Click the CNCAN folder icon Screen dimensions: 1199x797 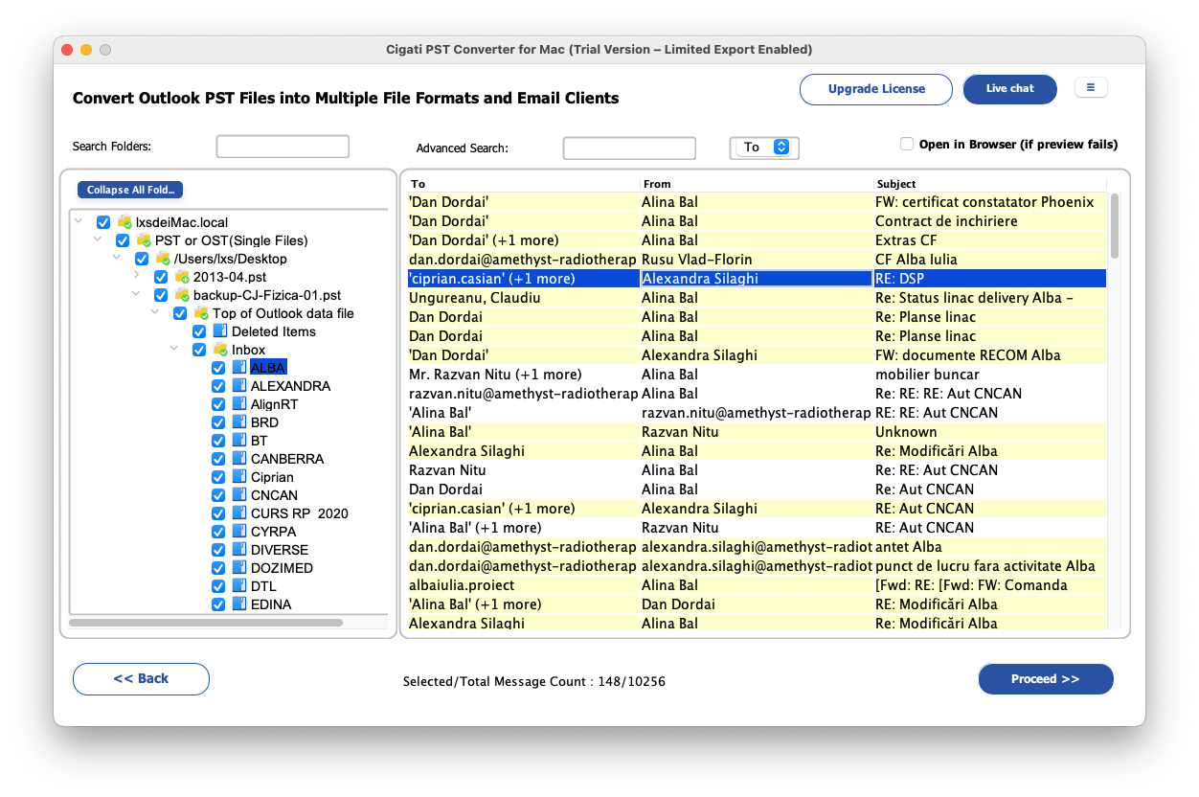click(239, 495)
